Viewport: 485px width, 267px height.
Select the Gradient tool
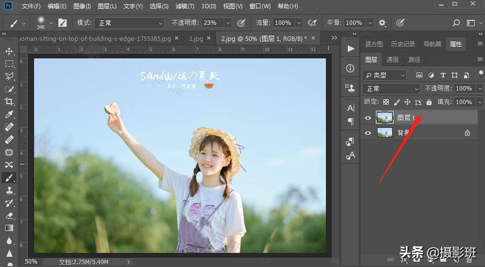click(x=9, y=228)
